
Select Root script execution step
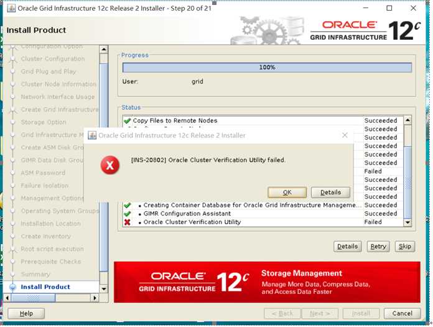(x=52, y=249)
